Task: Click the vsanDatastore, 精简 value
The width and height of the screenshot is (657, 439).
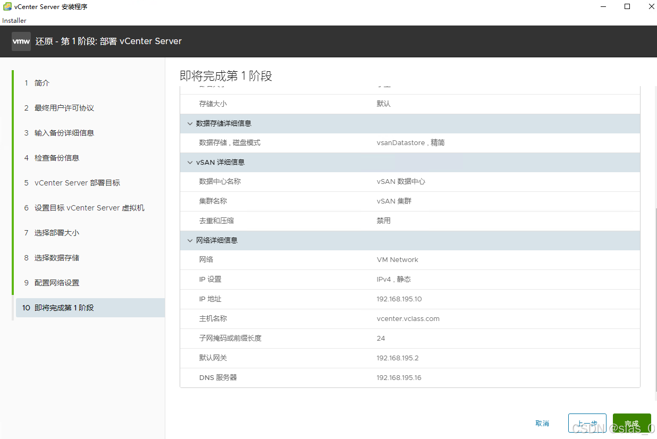Action: click(x=410, y=143)
